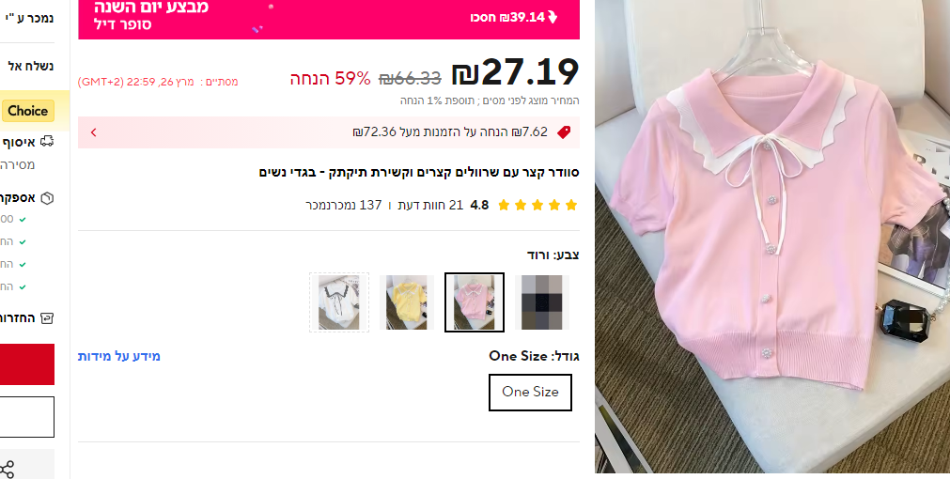Open the pink anniversary sale banner
Image resolution: width=950 pixels, height=479 pixels.
[x=329, y=19]
